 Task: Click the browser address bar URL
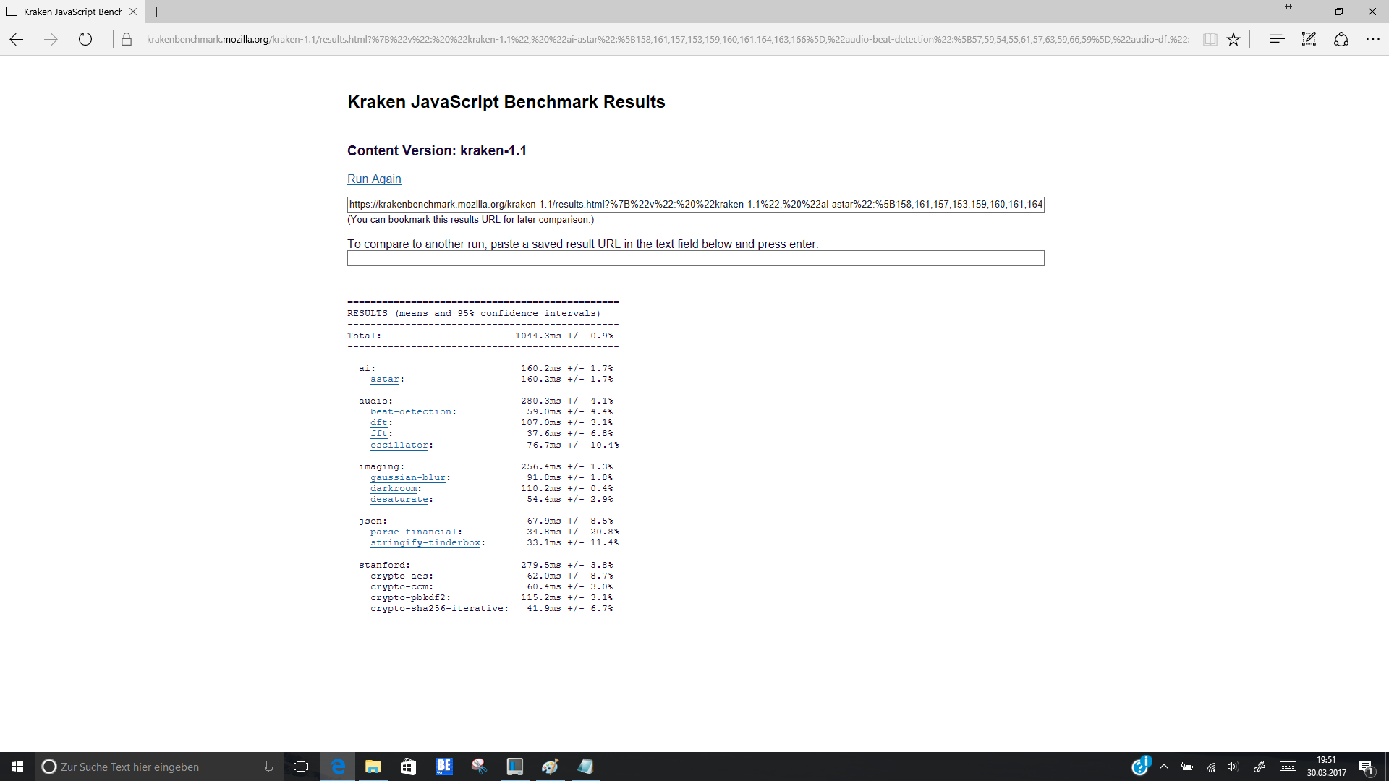click(x=666, y=40)
